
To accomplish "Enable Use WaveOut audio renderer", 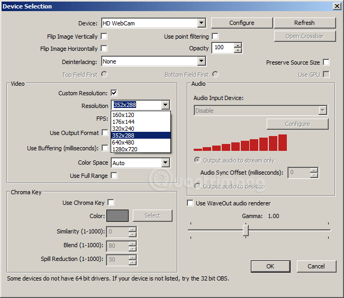I will click(x=191, y=203).
